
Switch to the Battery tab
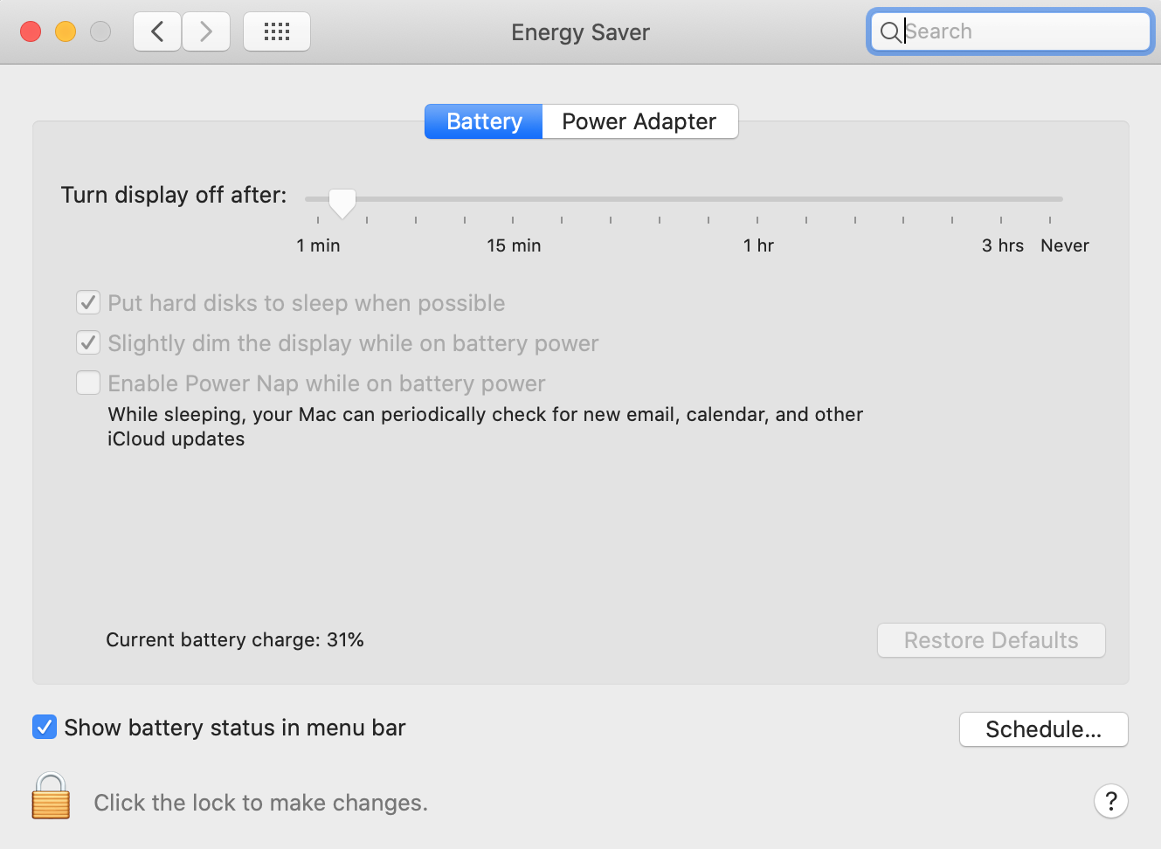coord(484,121)
